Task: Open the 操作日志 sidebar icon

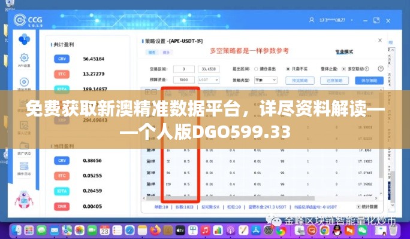Action: click(25, 171)
